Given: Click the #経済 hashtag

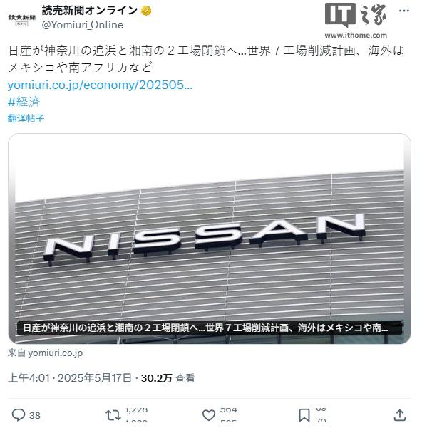Looking at the screenshot, I should pos(24,102).
